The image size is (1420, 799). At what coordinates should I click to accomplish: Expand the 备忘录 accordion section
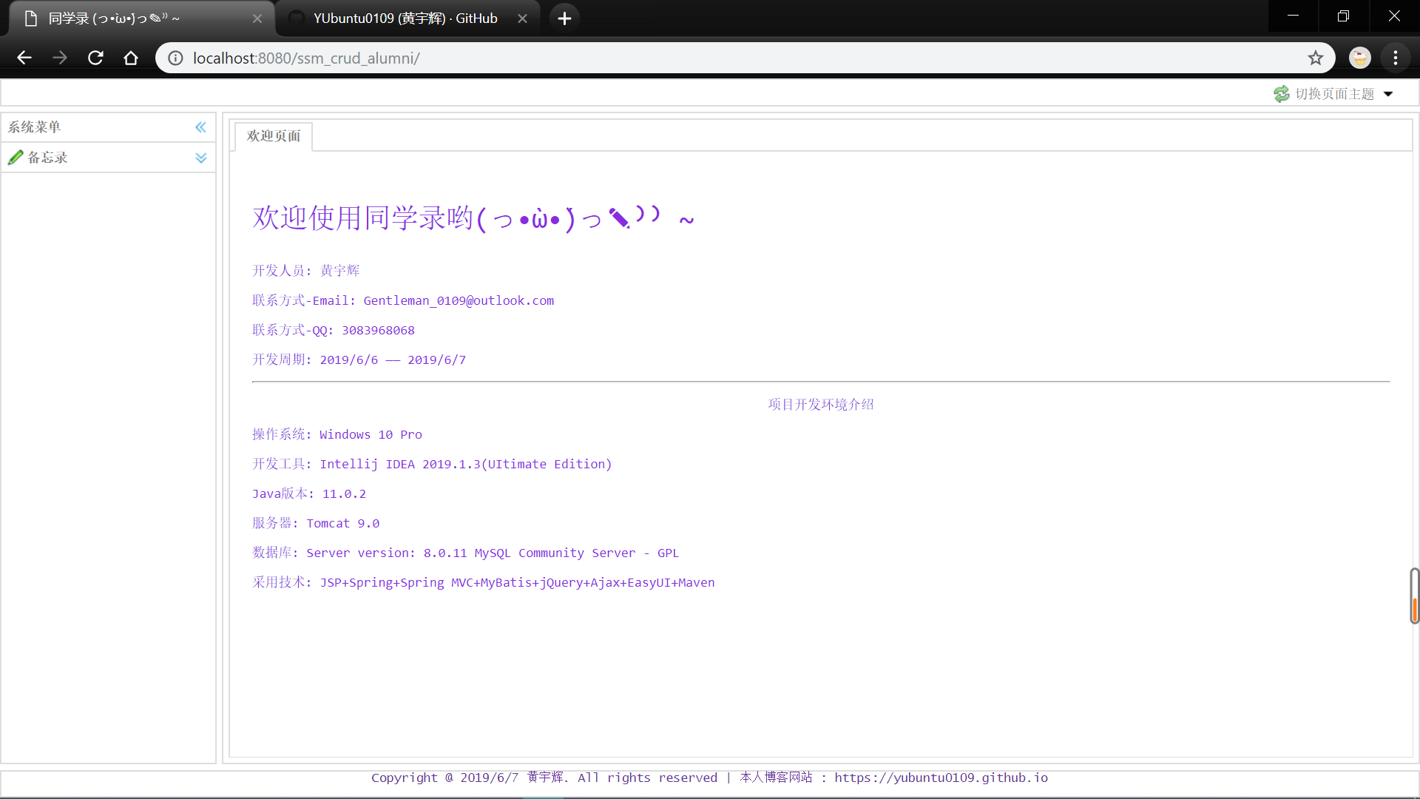[200, 158]
